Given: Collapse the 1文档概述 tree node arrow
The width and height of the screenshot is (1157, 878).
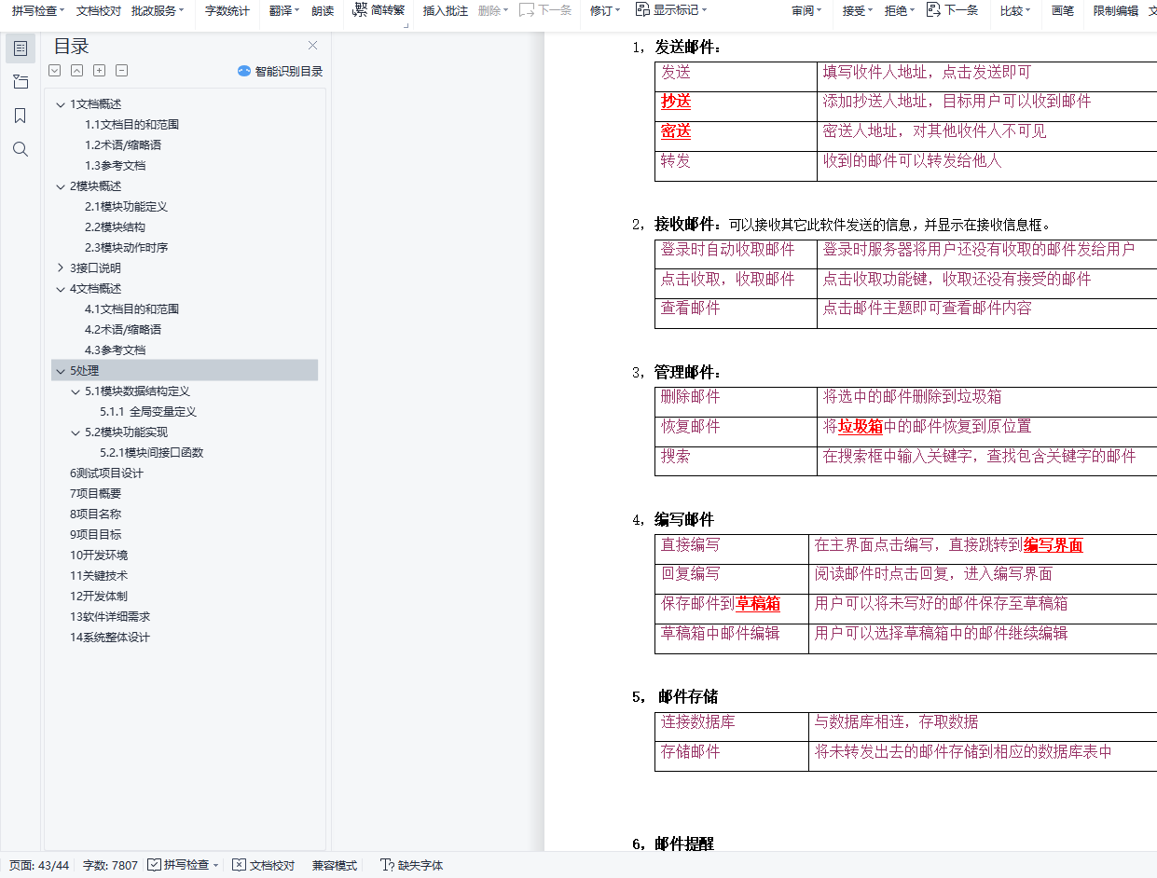Looking at the screenshot, I should click(x=61, y=104).
